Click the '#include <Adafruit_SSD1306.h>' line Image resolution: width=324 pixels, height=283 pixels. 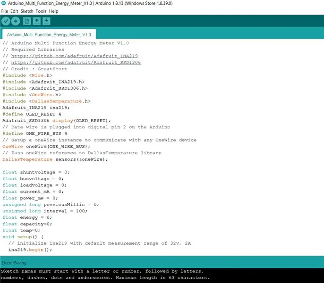(x=45, y=88)
